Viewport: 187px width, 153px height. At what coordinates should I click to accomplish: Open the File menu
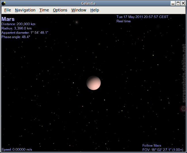(x=7, y=10)
